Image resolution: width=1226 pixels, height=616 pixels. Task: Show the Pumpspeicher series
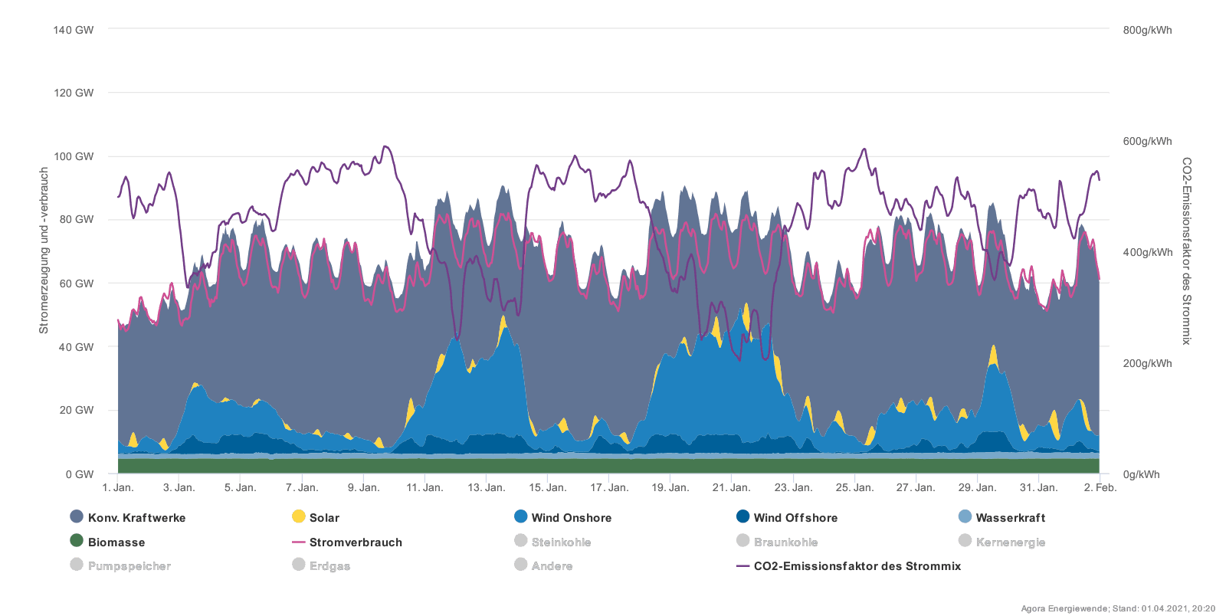pyautogui.click(x=120, y=565)
